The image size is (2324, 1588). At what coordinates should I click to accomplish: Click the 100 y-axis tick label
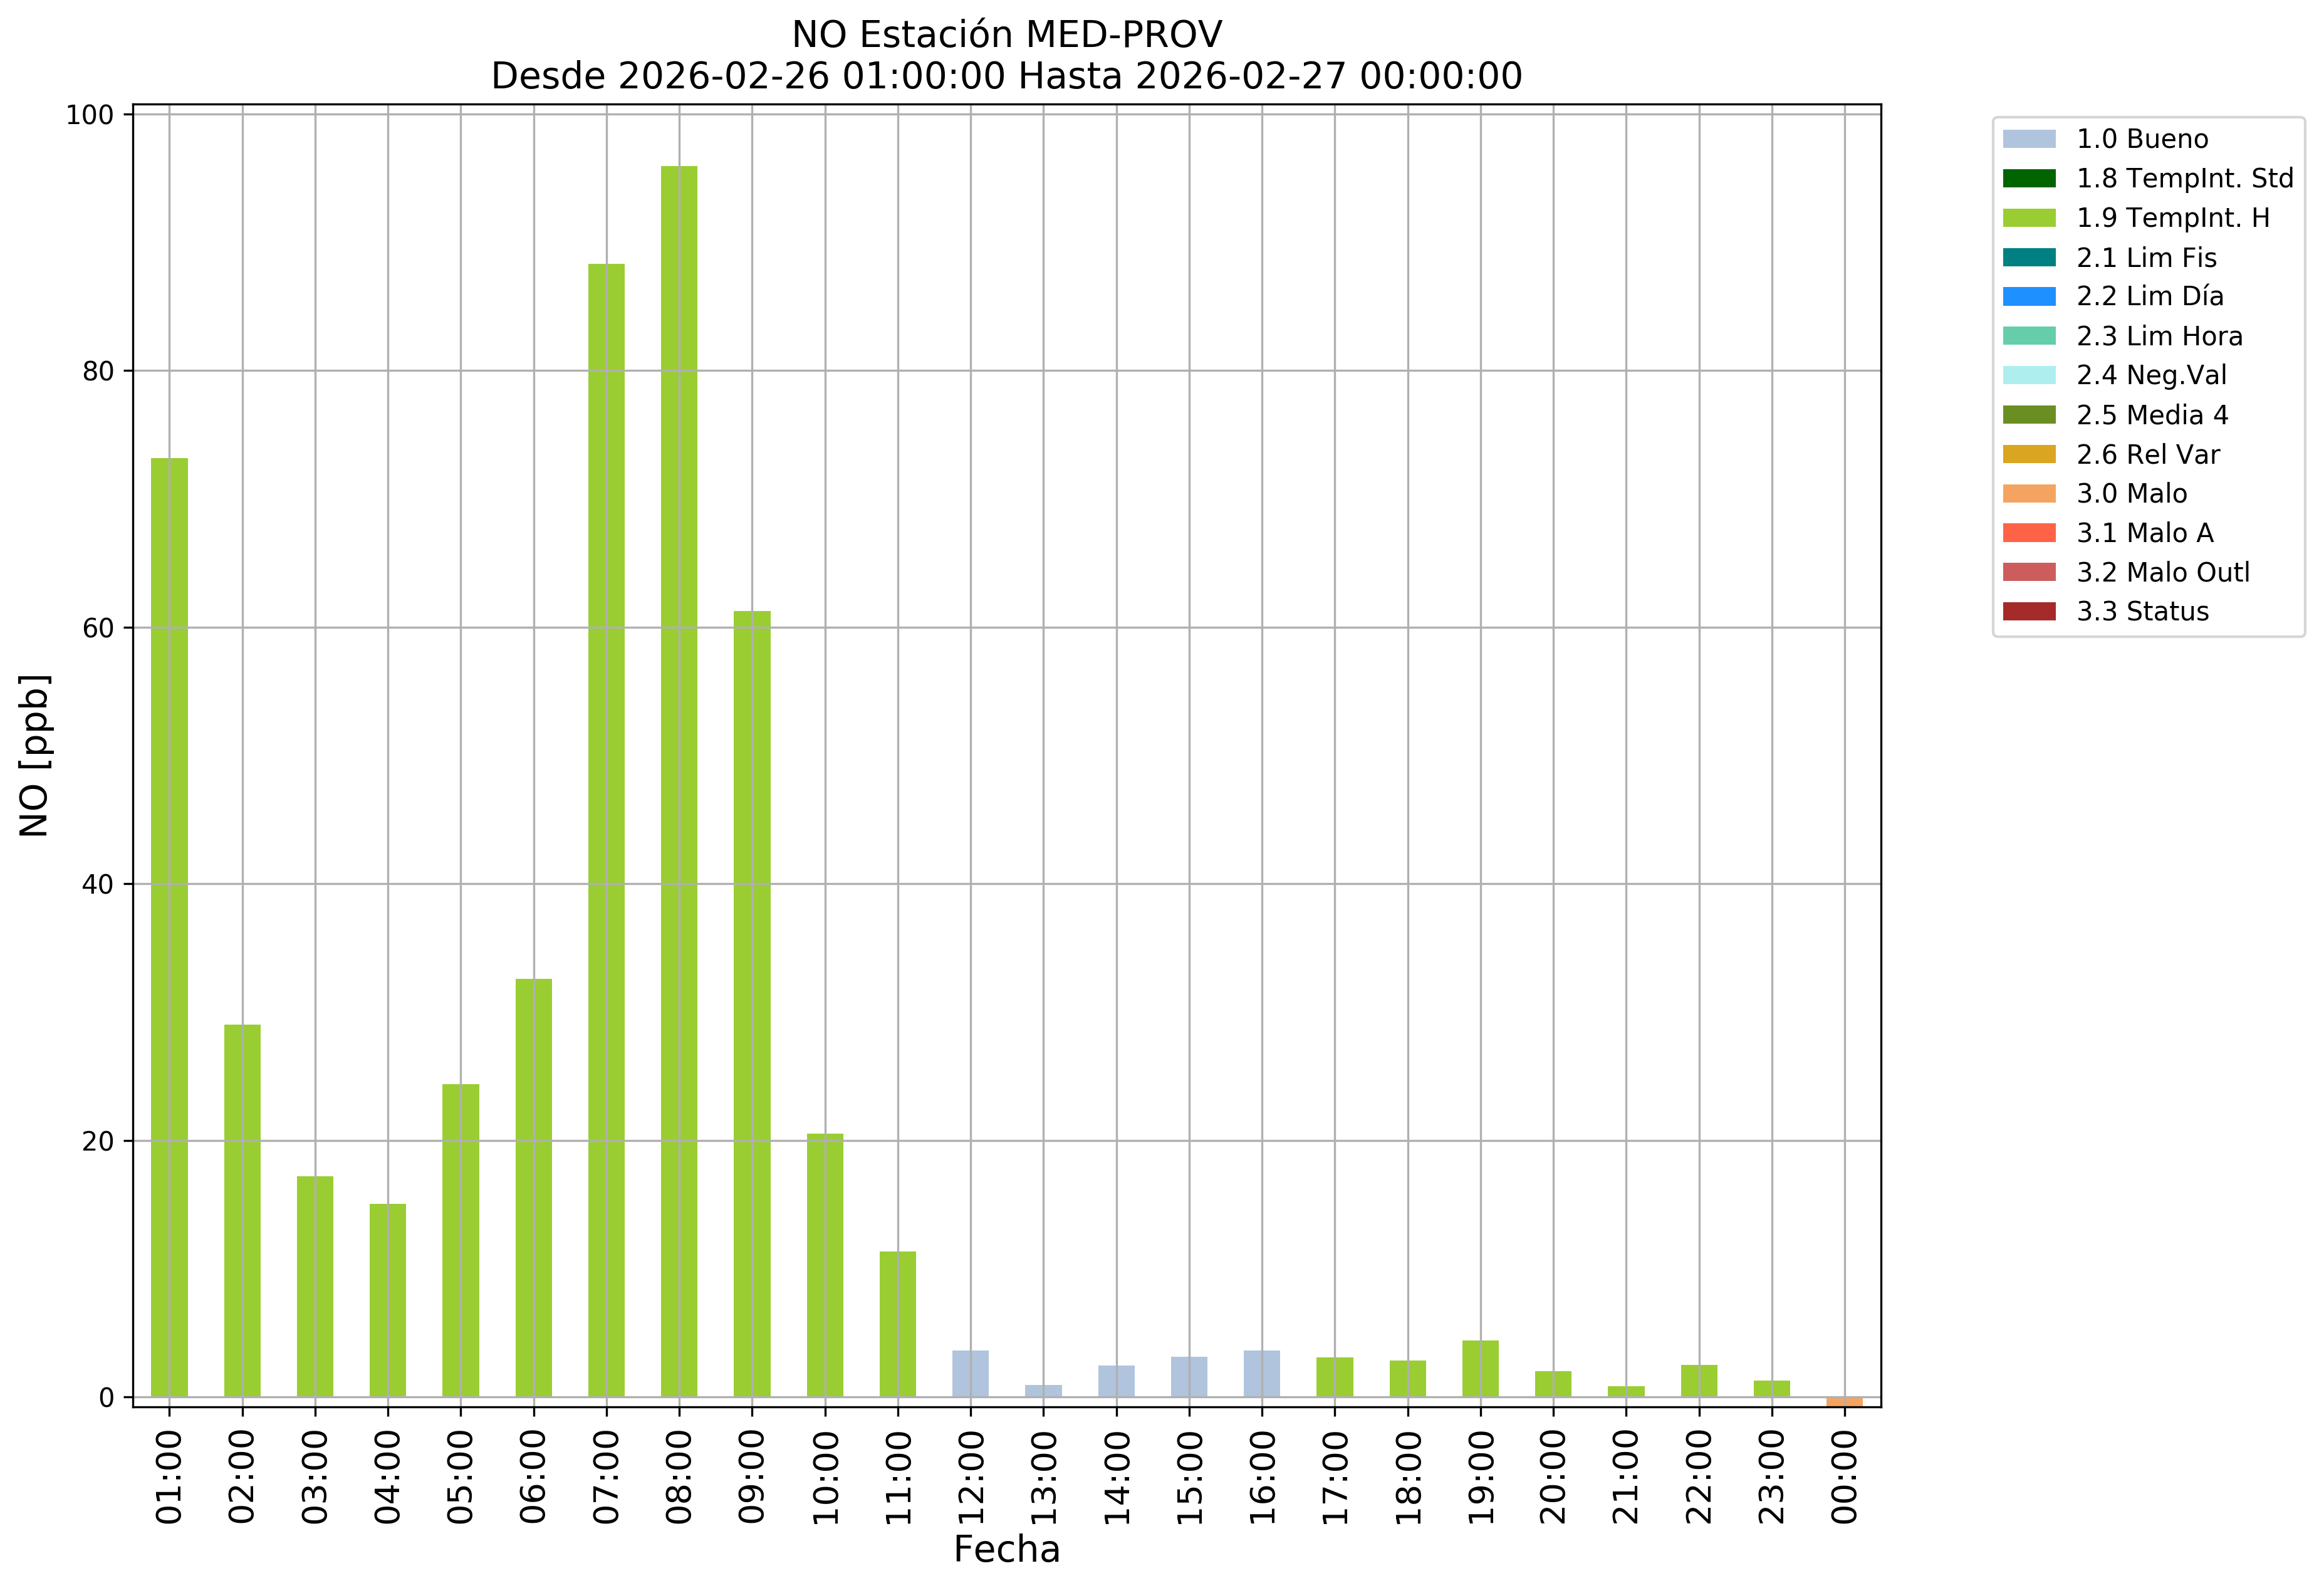pyautogui.click(x=90, y=115)
